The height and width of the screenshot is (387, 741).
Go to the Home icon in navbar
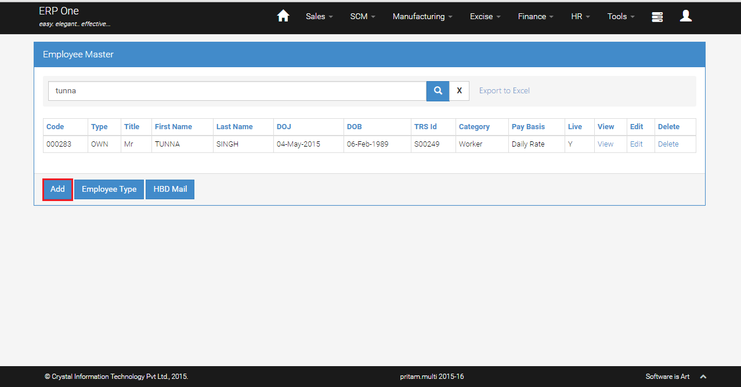click(283, 16)
